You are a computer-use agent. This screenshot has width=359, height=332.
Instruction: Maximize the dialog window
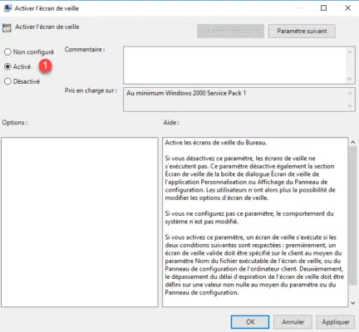coord(323,8)
